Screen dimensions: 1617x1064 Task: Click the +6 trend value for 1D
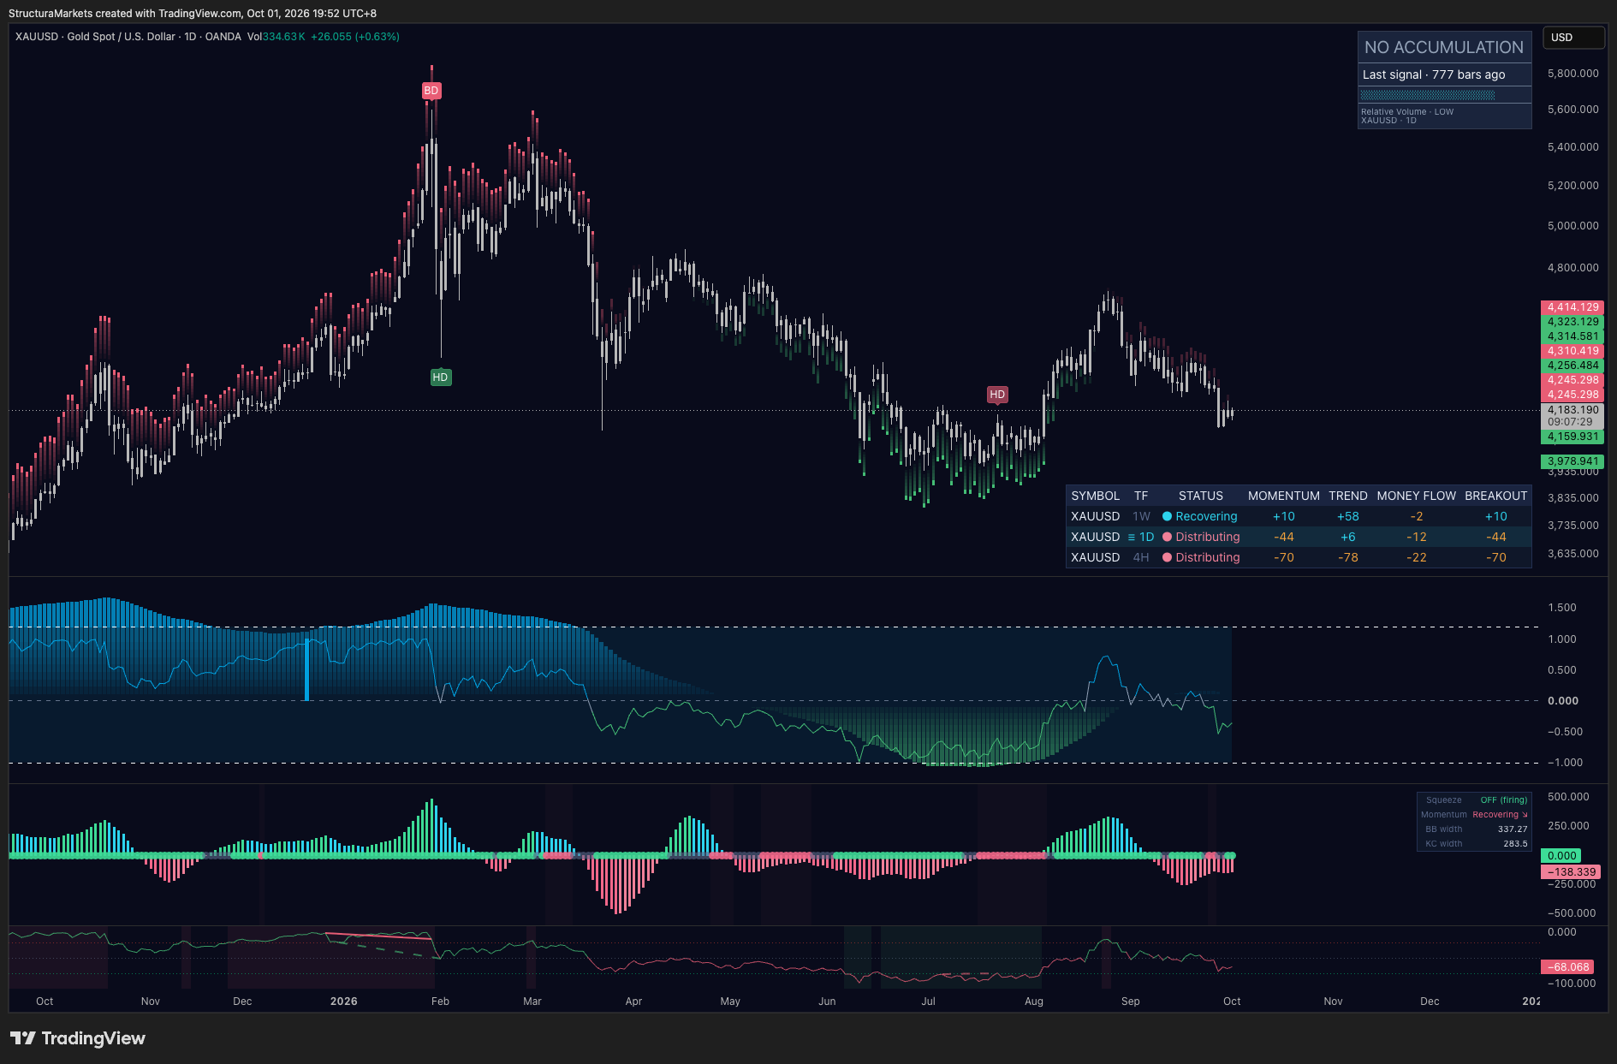1347,537
